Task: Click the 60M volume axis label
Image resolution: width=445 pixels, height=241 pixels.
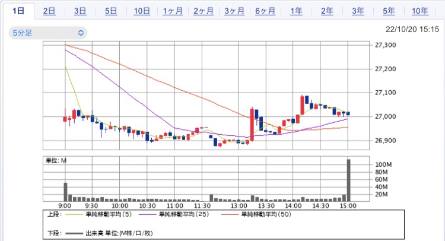Action: click(381, 179)
